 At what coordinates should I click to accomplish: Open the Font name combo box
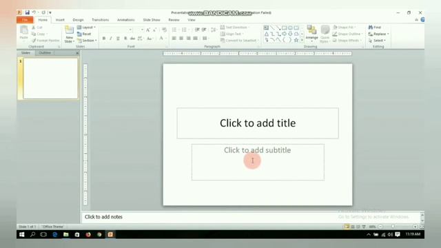(x=116, y=30)
